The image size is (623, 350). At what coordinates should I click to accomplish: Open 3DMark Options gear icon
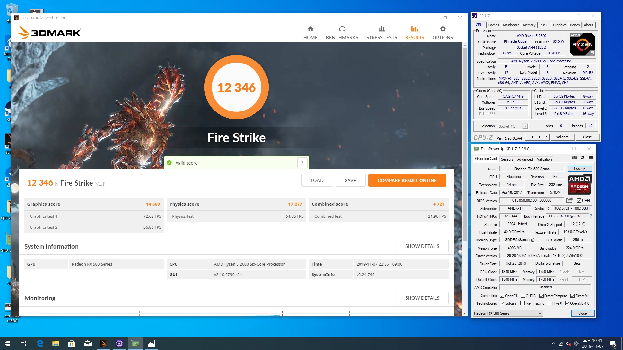coord(443,29)
